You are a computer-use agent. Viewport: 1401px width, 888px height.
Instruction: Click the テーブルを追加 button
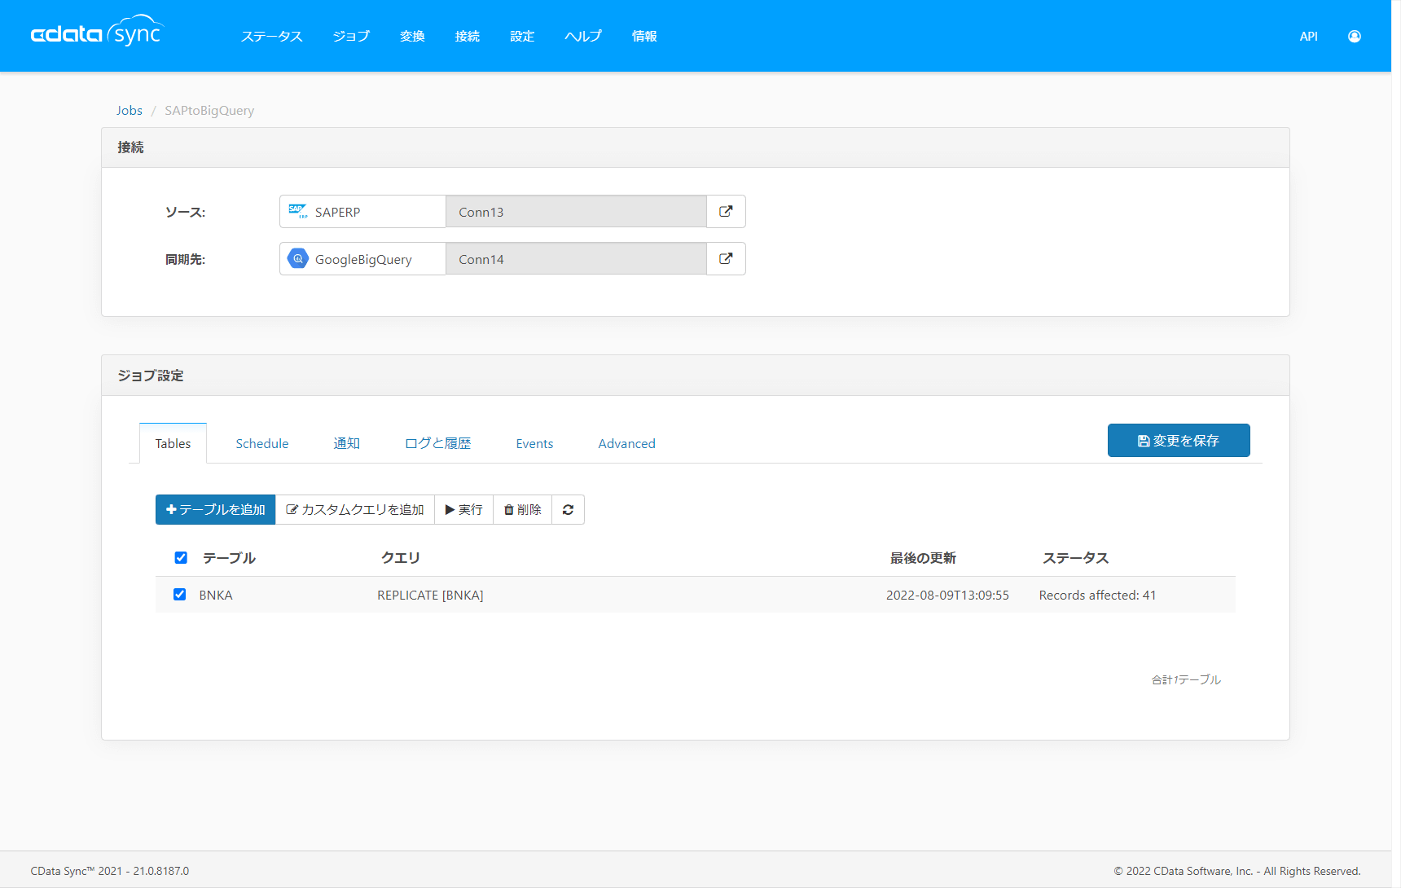[216, 510]
